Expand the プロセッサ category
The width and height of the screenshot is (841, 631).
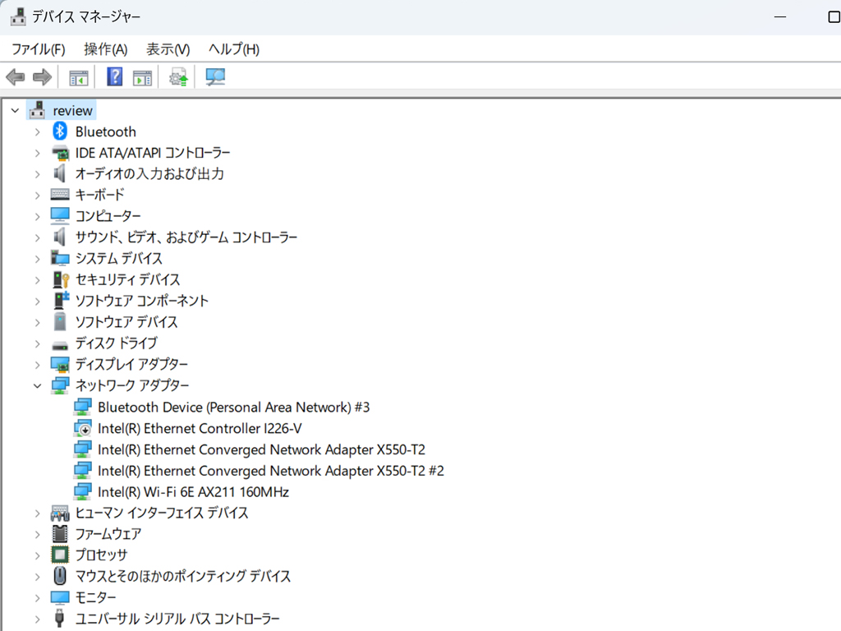pyautogui.click(x=37, y=555)
